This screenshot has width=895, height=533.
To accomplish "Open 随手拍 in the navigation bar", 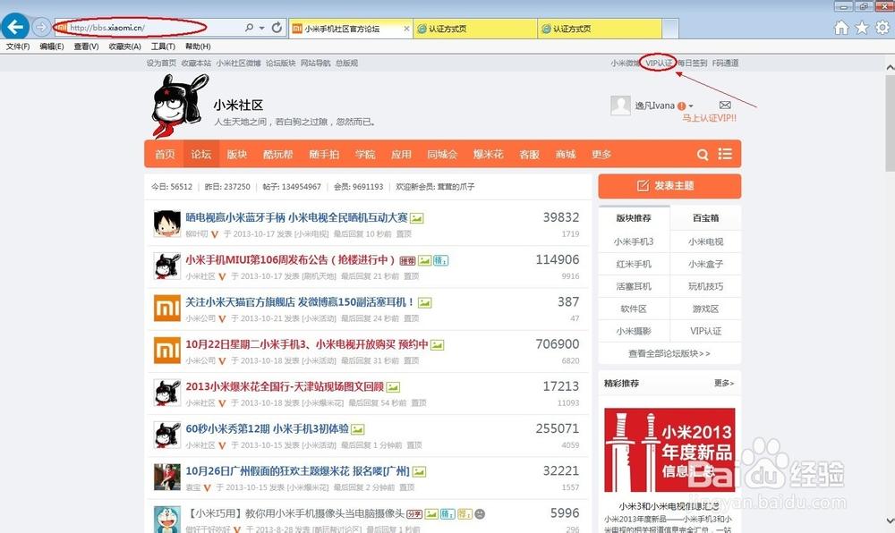I will (324, 155).
